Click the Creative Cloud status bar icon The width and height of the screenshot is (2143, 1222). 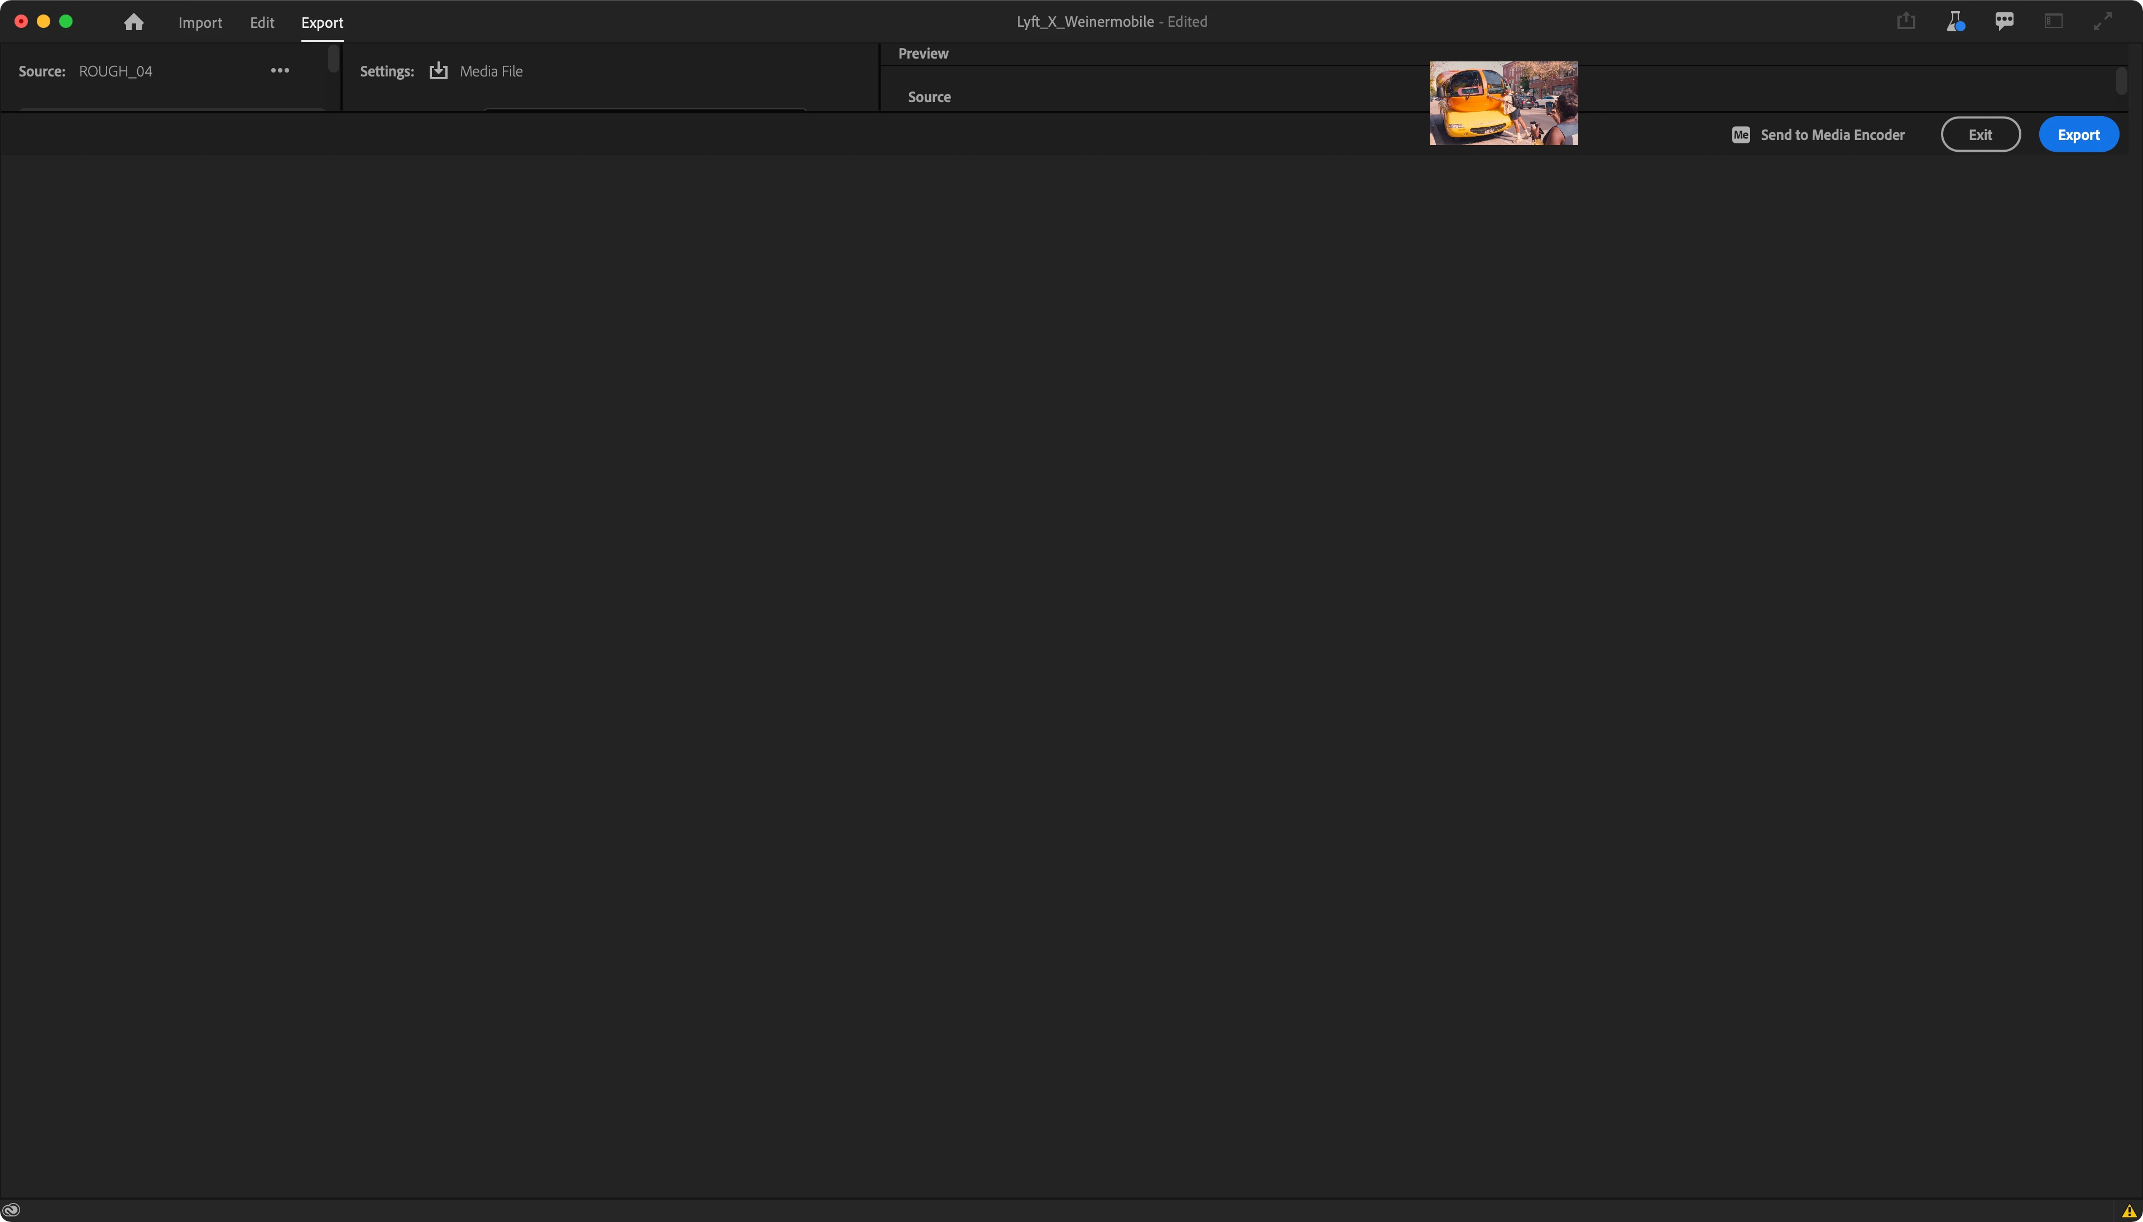(11, 1210)
